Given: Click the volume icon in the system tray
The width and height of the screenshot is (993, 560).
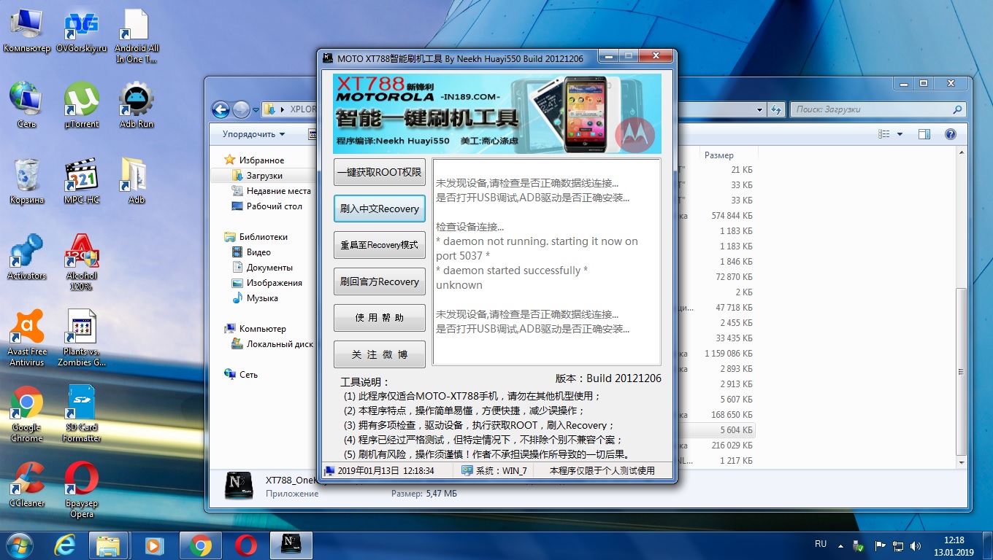Looking at the screenshot, I should pos(915,545).
